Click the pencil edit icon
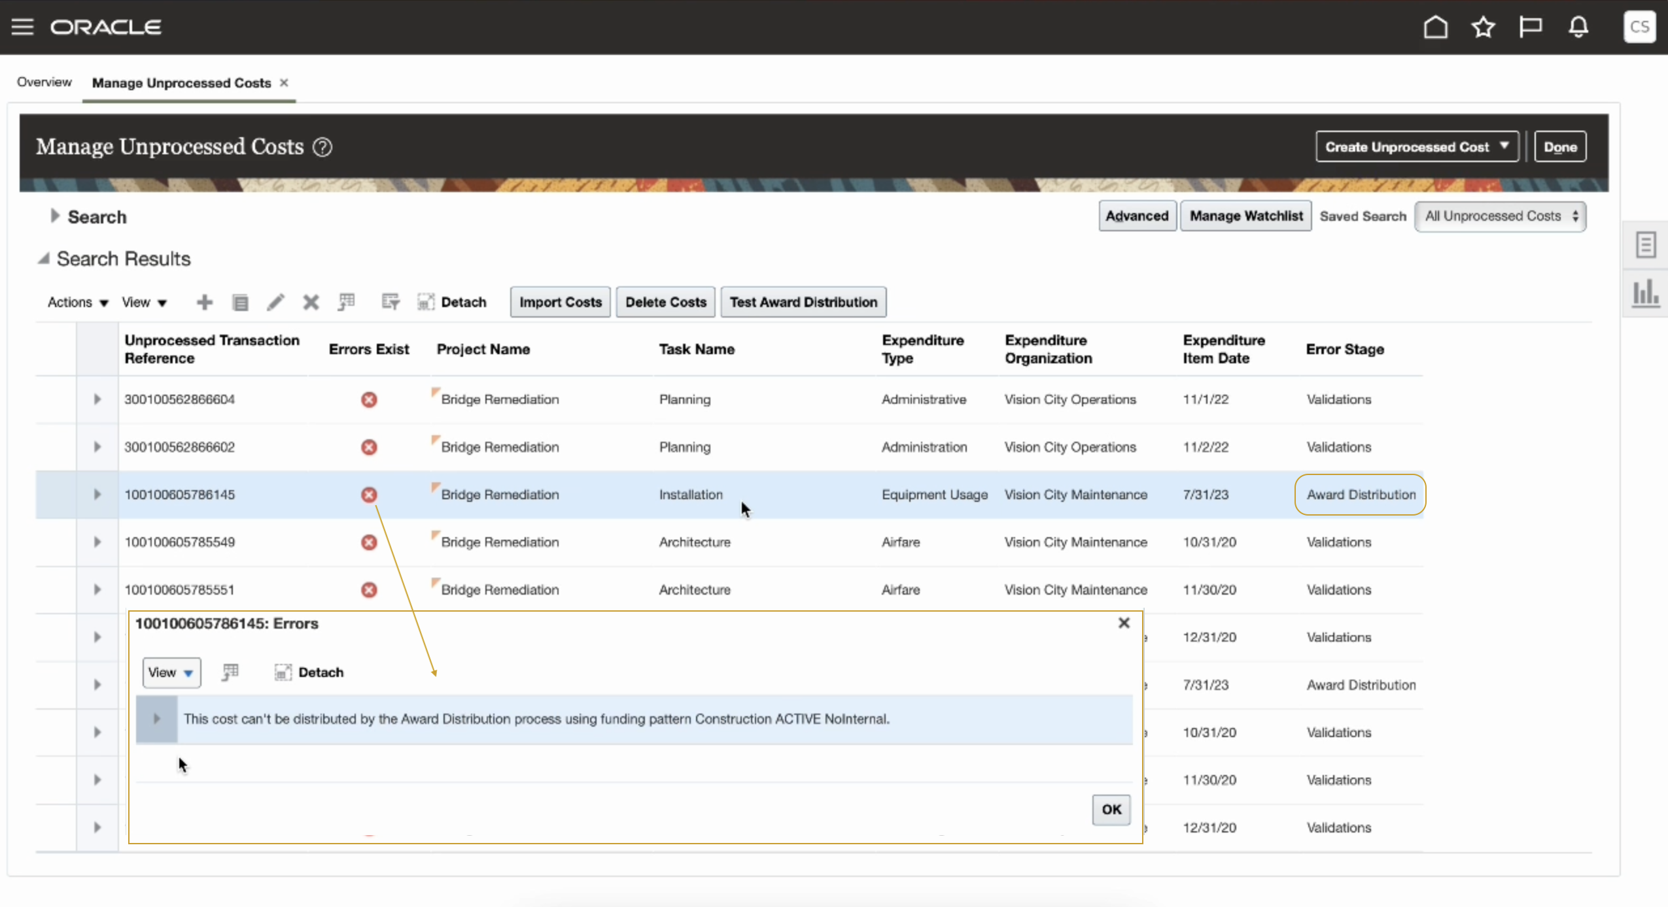Screen dimensions: 1668x907 pos(275,302)
